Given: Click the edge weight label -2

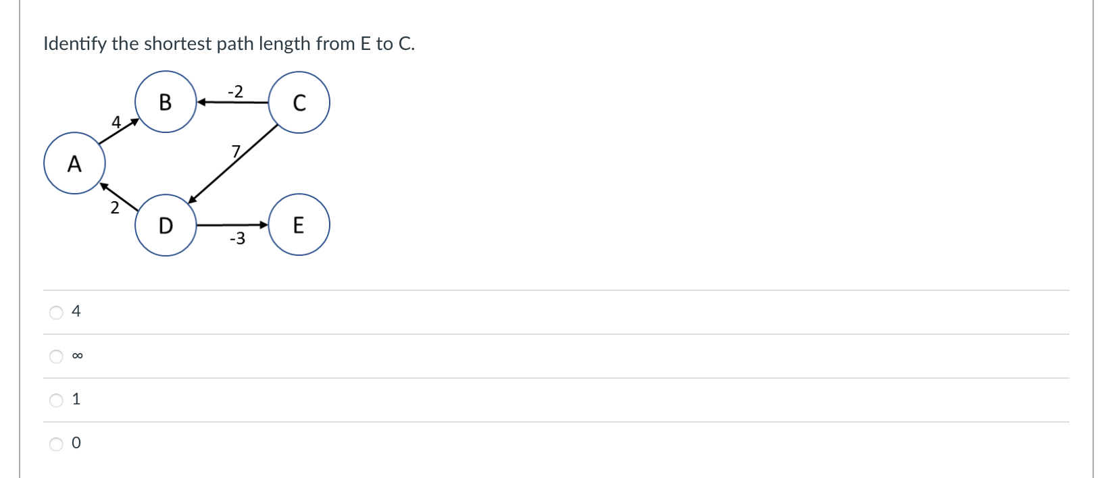Looking at the screenshot, I should pos(235,92).
